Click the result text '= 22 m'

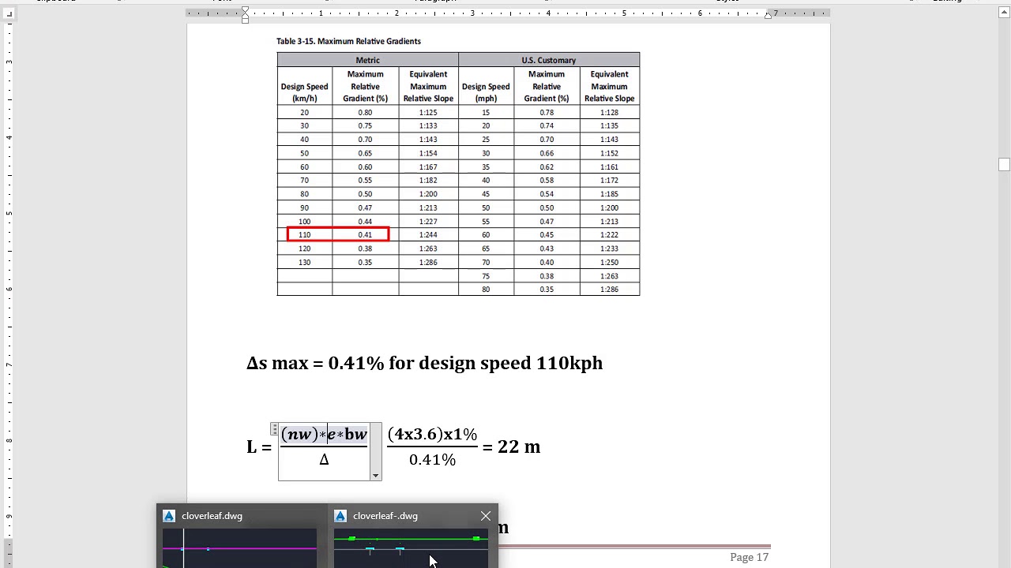click(511, 447)
